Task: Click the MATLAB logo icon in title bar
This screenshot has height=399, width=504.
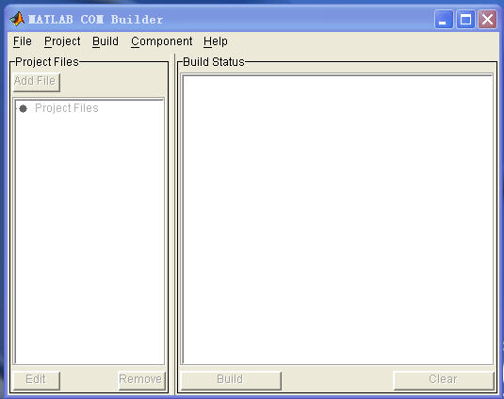Action: coord(17,19)
